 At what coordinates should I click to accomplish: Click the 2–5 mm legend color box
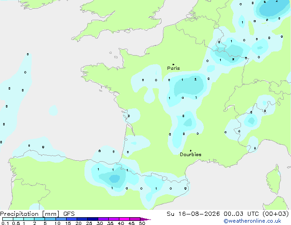(39, 219)
